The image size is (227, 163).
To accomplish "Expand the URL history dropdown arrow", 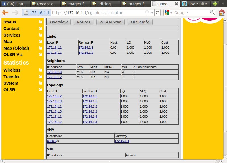I will 152,13.
